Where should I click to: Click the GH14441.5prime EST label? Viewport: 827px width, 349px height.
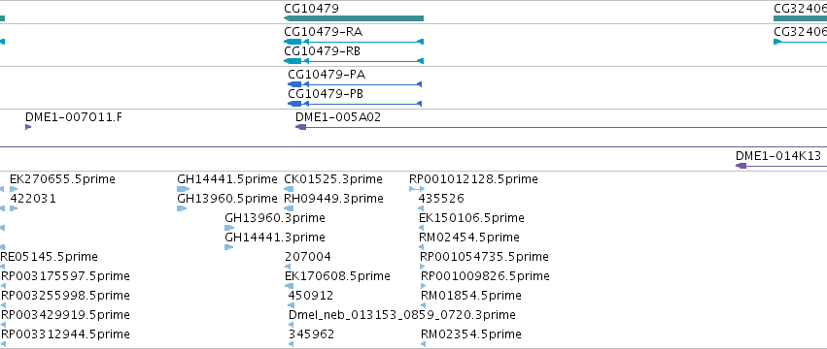point(226,179)
